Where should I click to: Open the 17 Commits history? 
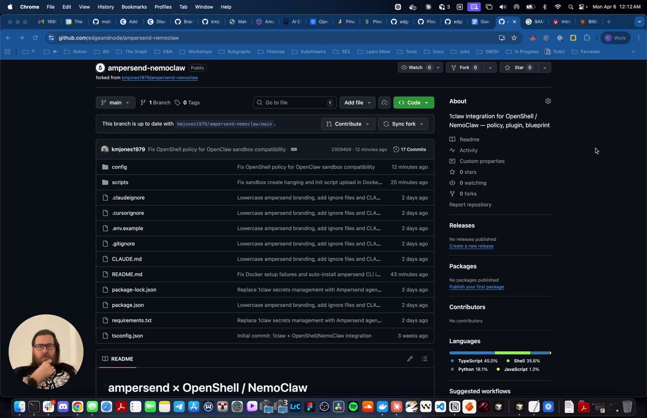pos(409,149)
